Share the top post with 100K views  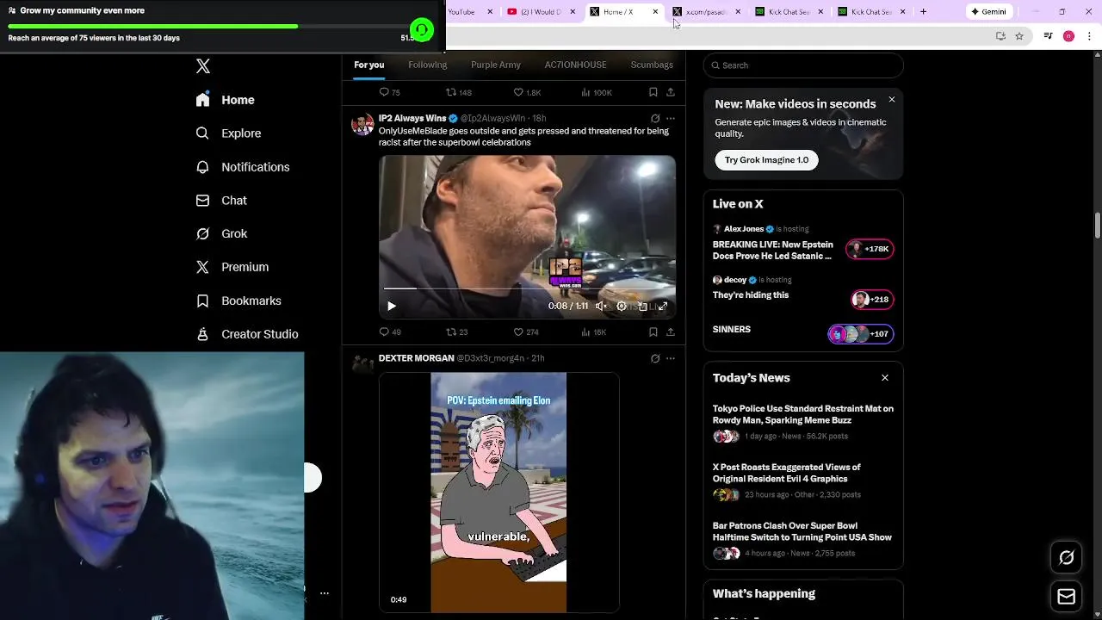pos(671,92)
